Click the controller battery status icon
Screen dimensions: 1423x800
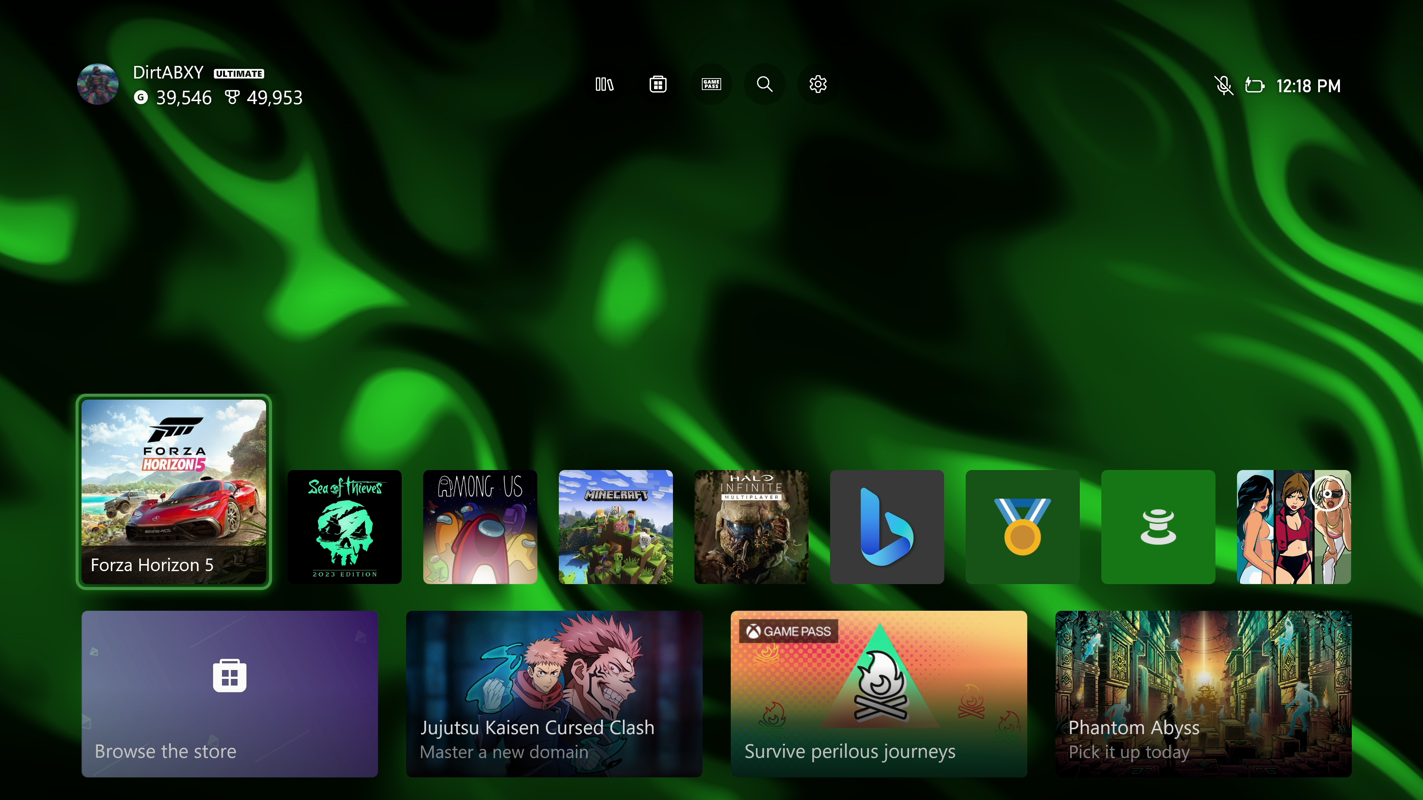(x=1254, y=86)
